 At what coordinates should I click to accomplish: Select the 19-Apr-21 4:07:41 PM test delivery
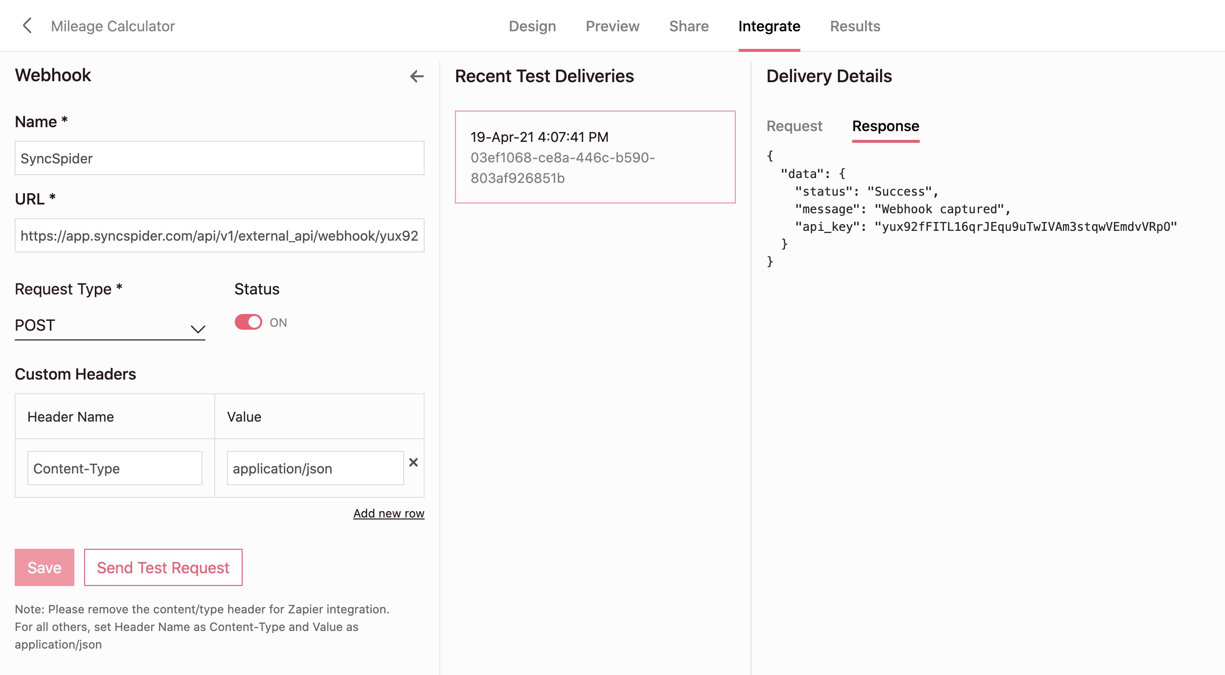click(595, 157)
